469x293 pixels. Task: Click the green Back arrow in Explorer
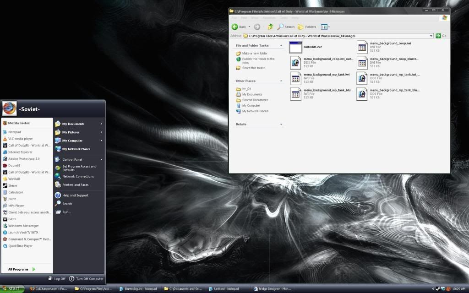click(235, 27)
